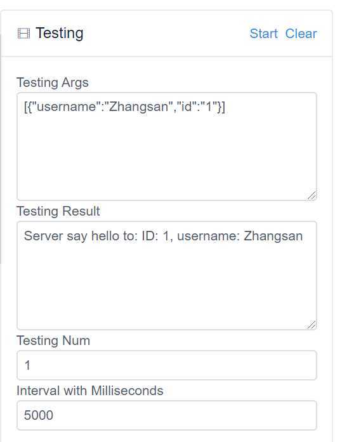Focus the Testing Args text area
Screen dimensions: 347x442
(x=167, y=146)
